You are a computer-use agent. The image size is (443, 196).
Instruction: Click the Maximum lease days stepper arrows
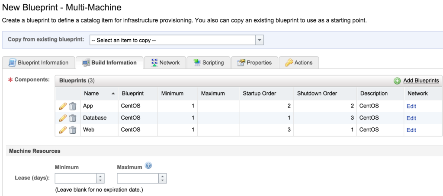[x=162, y=178]
